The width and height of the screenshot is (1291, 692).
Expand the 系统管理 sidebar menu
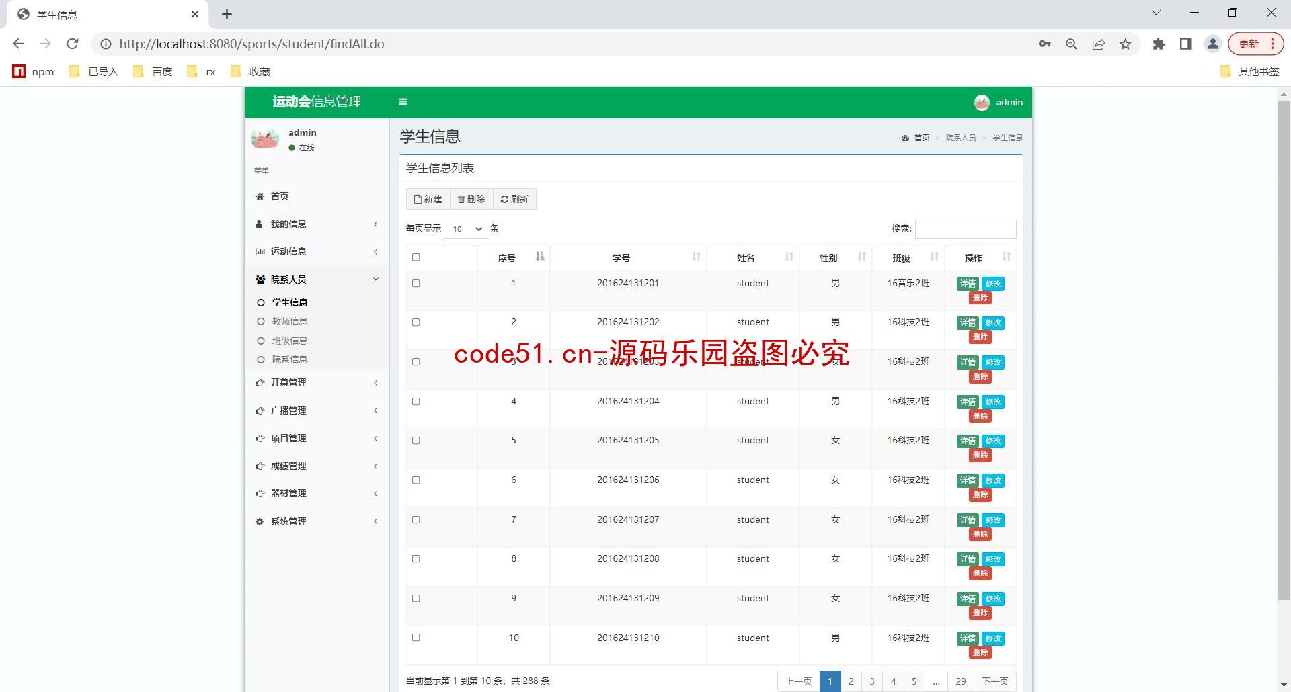tap(317, 521)
